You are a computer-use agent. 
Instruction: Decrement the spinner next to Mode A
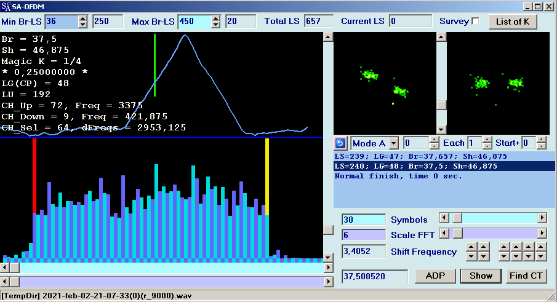434,146
